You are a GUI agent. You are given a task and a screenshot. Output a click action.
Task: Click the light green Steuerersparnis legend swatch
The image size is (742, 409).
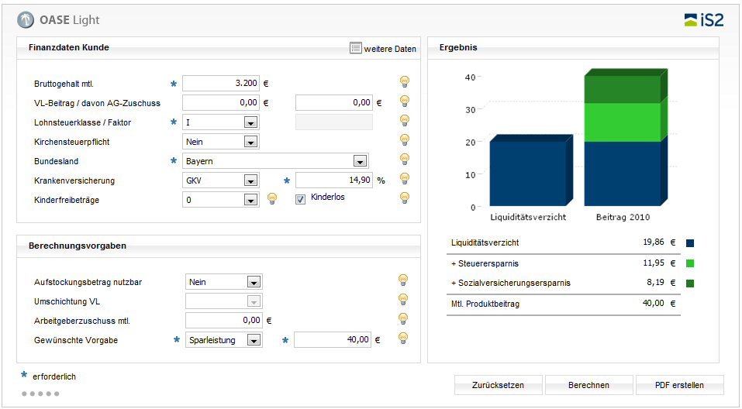click(x=690, y=263)
